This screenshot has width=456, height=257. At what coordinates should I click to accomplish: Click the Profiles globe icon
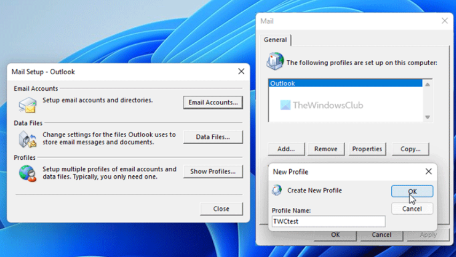point(27,173)
